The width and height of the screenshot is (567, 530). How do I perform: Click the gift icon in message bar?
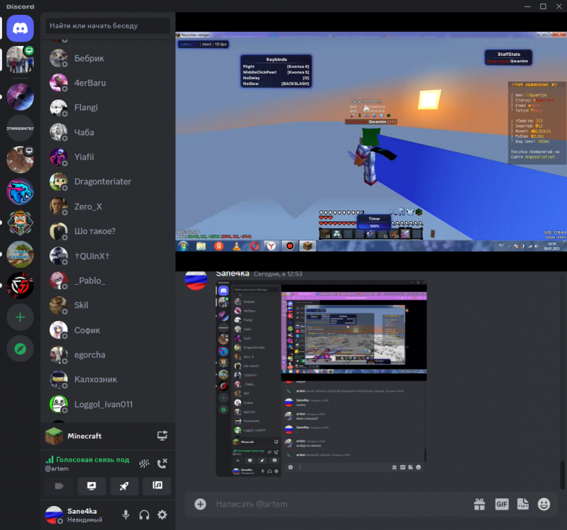[x=479, y=504]
